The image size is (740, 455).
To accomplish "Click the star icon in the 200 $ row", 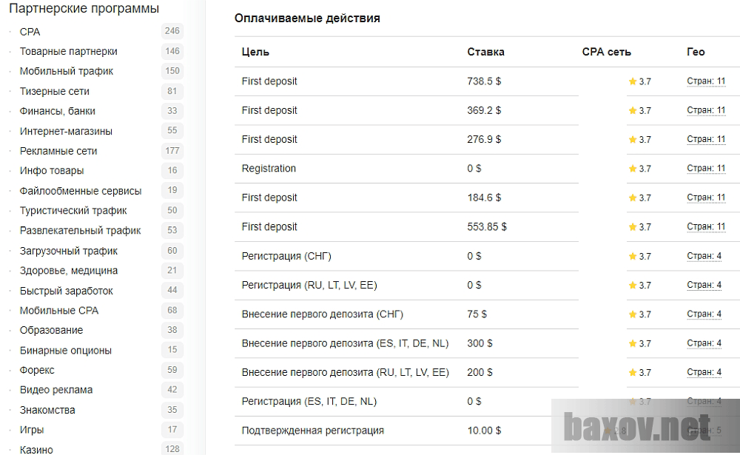I will tap(632, 373).
